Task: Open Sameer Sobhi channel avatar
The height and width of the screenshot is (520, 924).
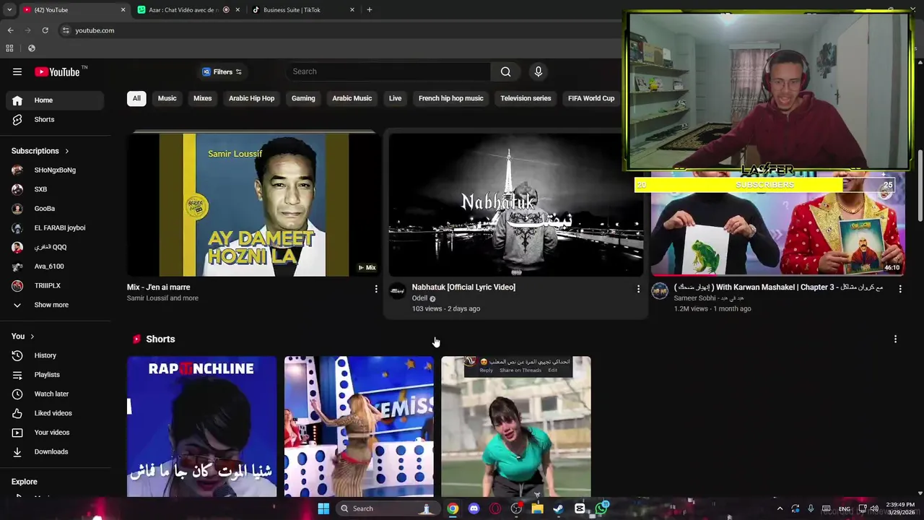Action: [660, 291]
